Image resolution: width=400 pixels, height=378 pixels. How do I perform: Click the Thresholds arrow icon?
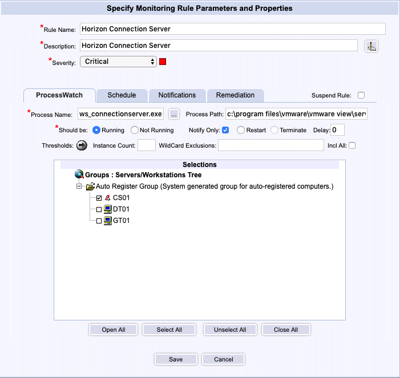(82, 145)
